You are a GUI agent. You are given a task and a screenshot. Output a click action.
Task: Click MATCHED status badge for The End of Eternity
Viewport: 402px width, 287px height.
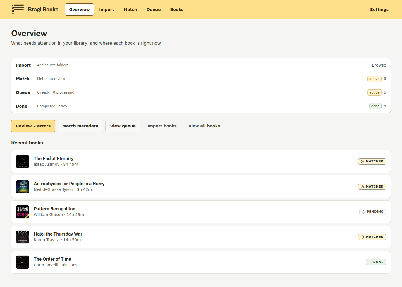[x=372, y=162]
